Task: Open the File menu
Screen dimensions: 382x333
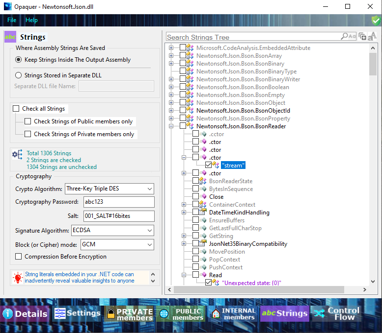Action: tap(12, 20)
